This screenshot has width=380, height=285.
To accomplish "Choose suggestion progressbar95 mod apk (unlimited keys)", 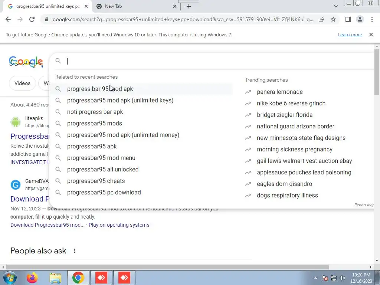I will click(x=141, y=100).
